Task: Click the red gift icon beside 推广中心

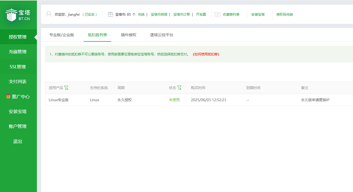Action: click(x=8, y=97)
